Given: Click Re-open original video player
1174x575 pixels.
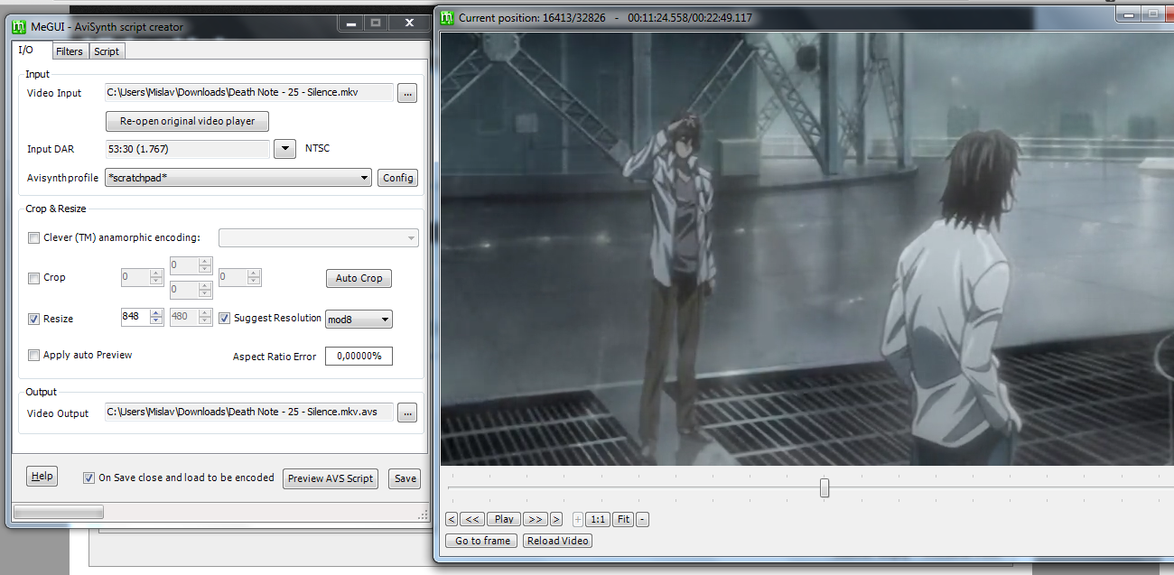Looking at the screenshot, I should point(188,121).
